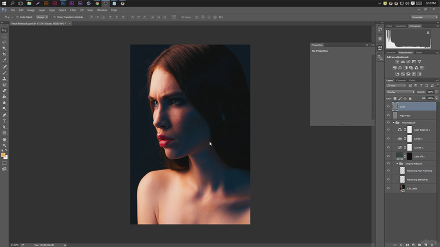The height and width of the screenshot is (247, 440).
Task: Select the Hand tool
Action: coord(4,139)
